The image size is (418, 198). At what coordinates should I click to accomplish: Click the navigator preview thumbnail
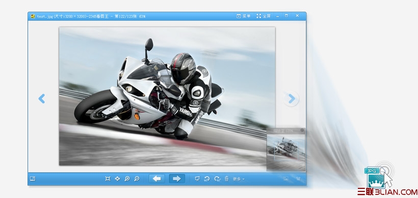coord(286,152)
